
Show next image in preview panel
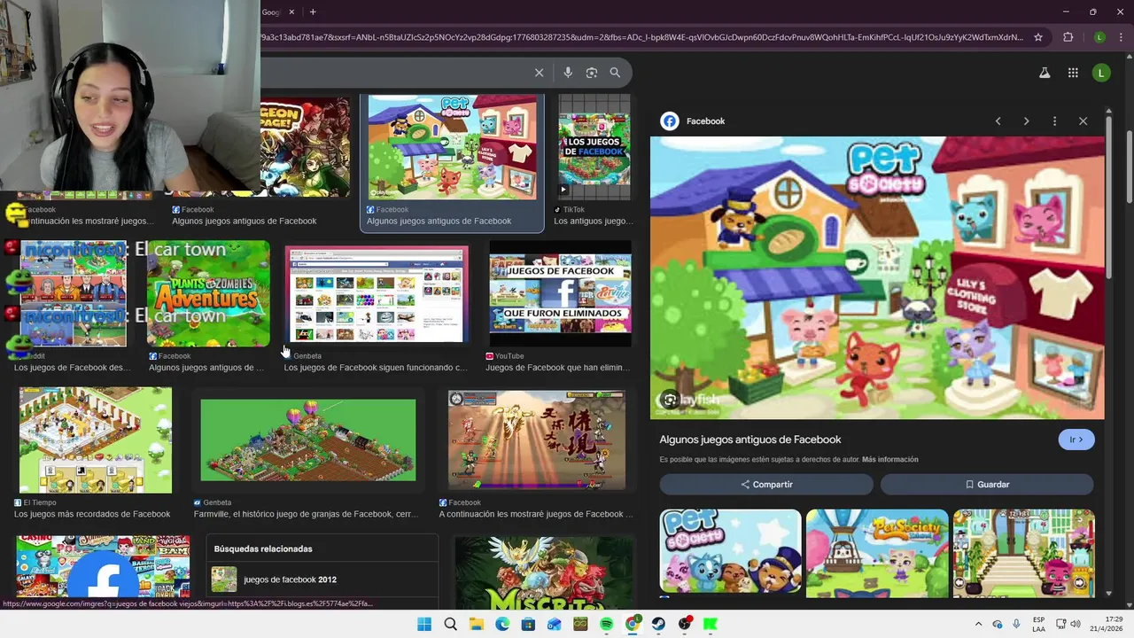coord(1026,121)
